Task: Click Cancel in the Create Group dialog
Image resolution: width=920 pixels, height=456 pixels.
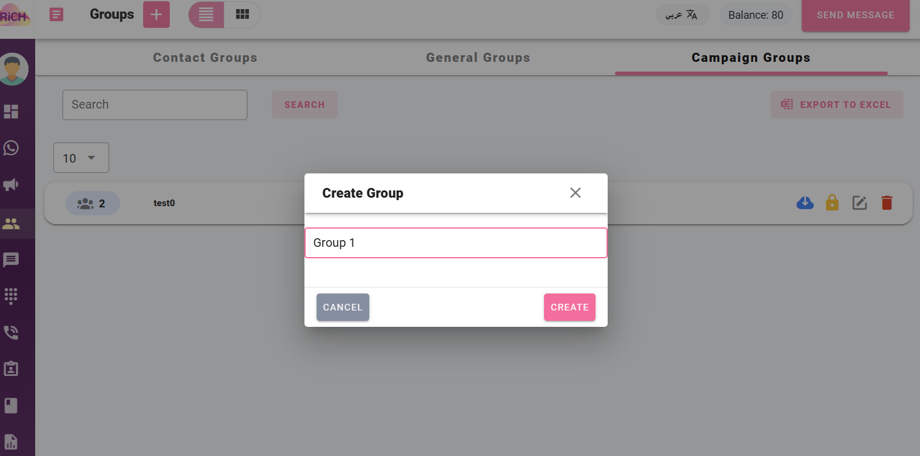Action: pyautogui.click(x=343, y=307)
